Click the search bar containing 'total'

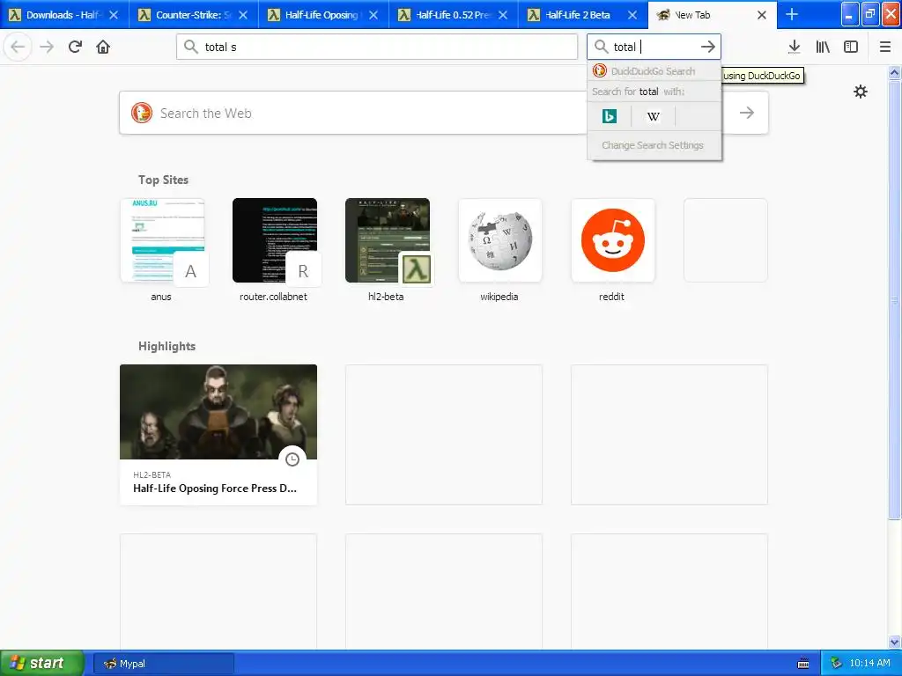click(654, 47)
